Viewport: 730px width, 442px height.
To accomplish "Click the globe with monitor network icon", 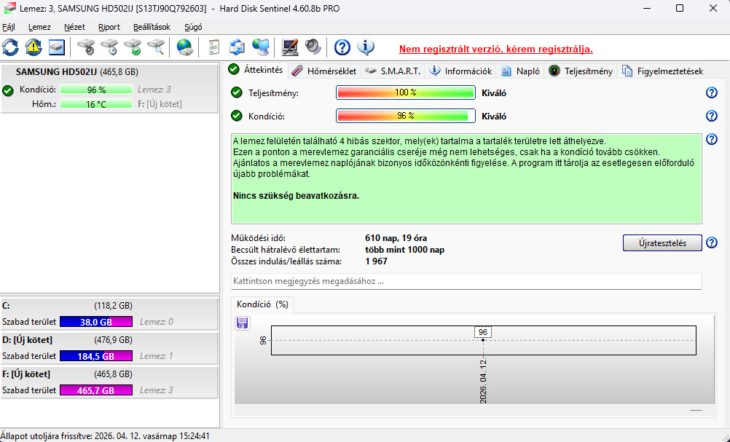I will pyautogui.click(x=260, y=47).
